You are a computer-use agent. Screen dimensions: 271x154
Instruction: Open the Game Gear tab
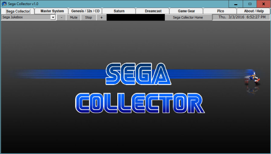(186, 11)
